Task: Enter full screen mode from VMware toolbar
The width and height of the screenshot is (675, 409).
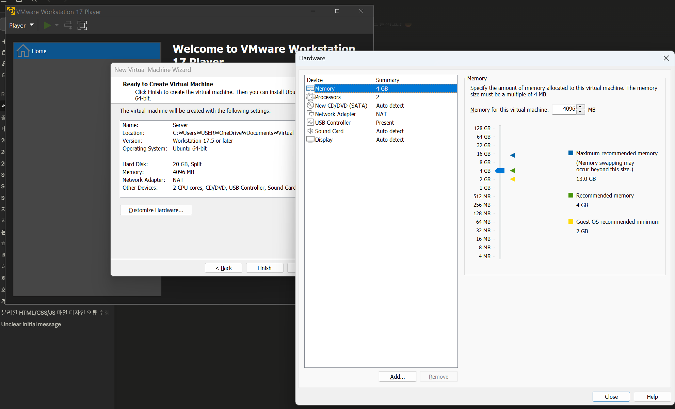Action: coord(82,25)
